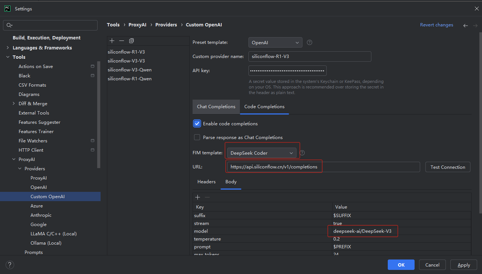482x274 pixels.
Task: Open the Anthropic provider settings
Action: (x=41, y=215)
